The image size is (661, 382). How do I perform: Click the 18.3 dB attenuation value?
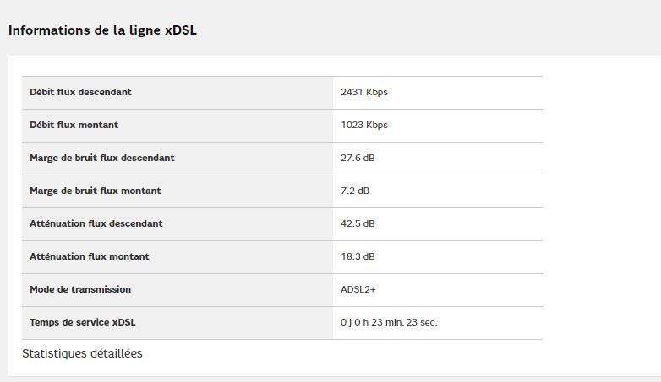[x=358, y=256]
